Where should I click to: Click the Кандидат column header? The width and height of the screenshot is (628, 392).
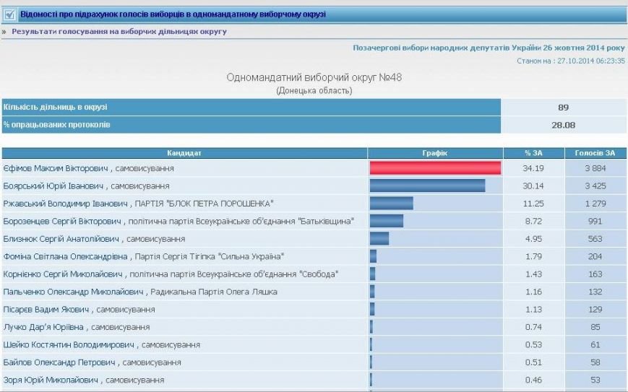tap(184, 153)
